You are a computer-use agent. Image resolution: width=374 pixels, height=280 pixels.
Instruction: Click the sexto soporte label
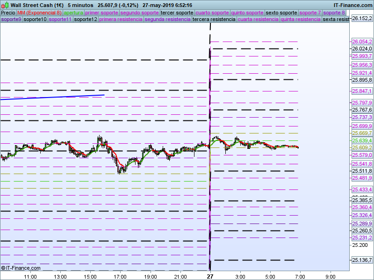[281, 13]
